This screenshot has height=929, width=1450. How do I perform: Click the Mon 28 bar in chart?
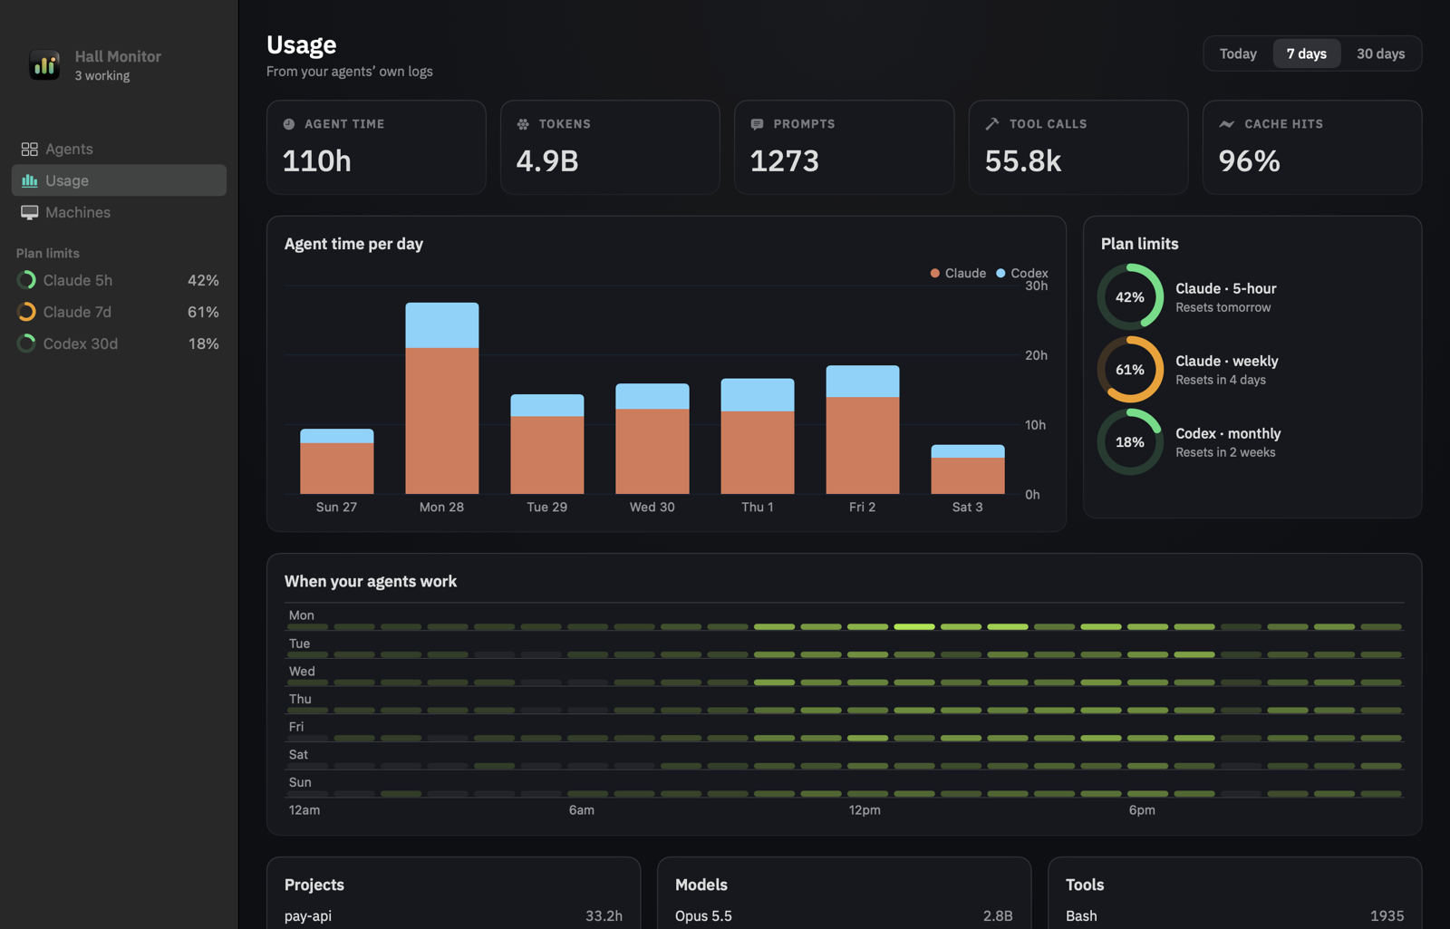(x=442, y=398)
